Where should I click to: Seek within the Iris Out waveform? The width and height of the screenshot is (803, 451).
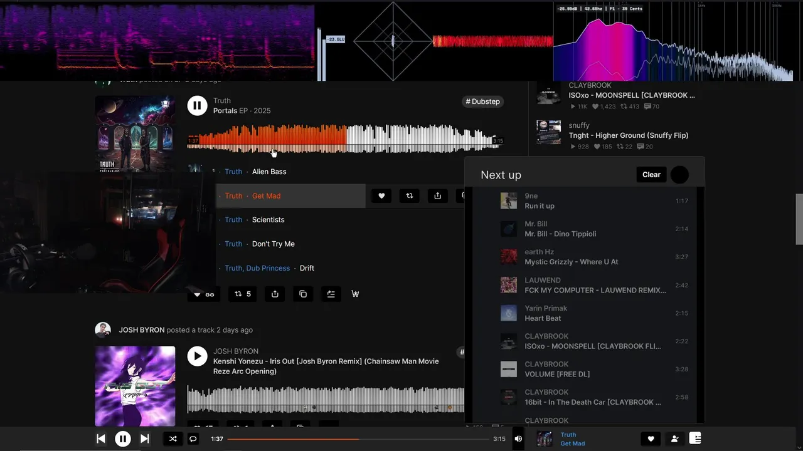click(x=326, y=400)
